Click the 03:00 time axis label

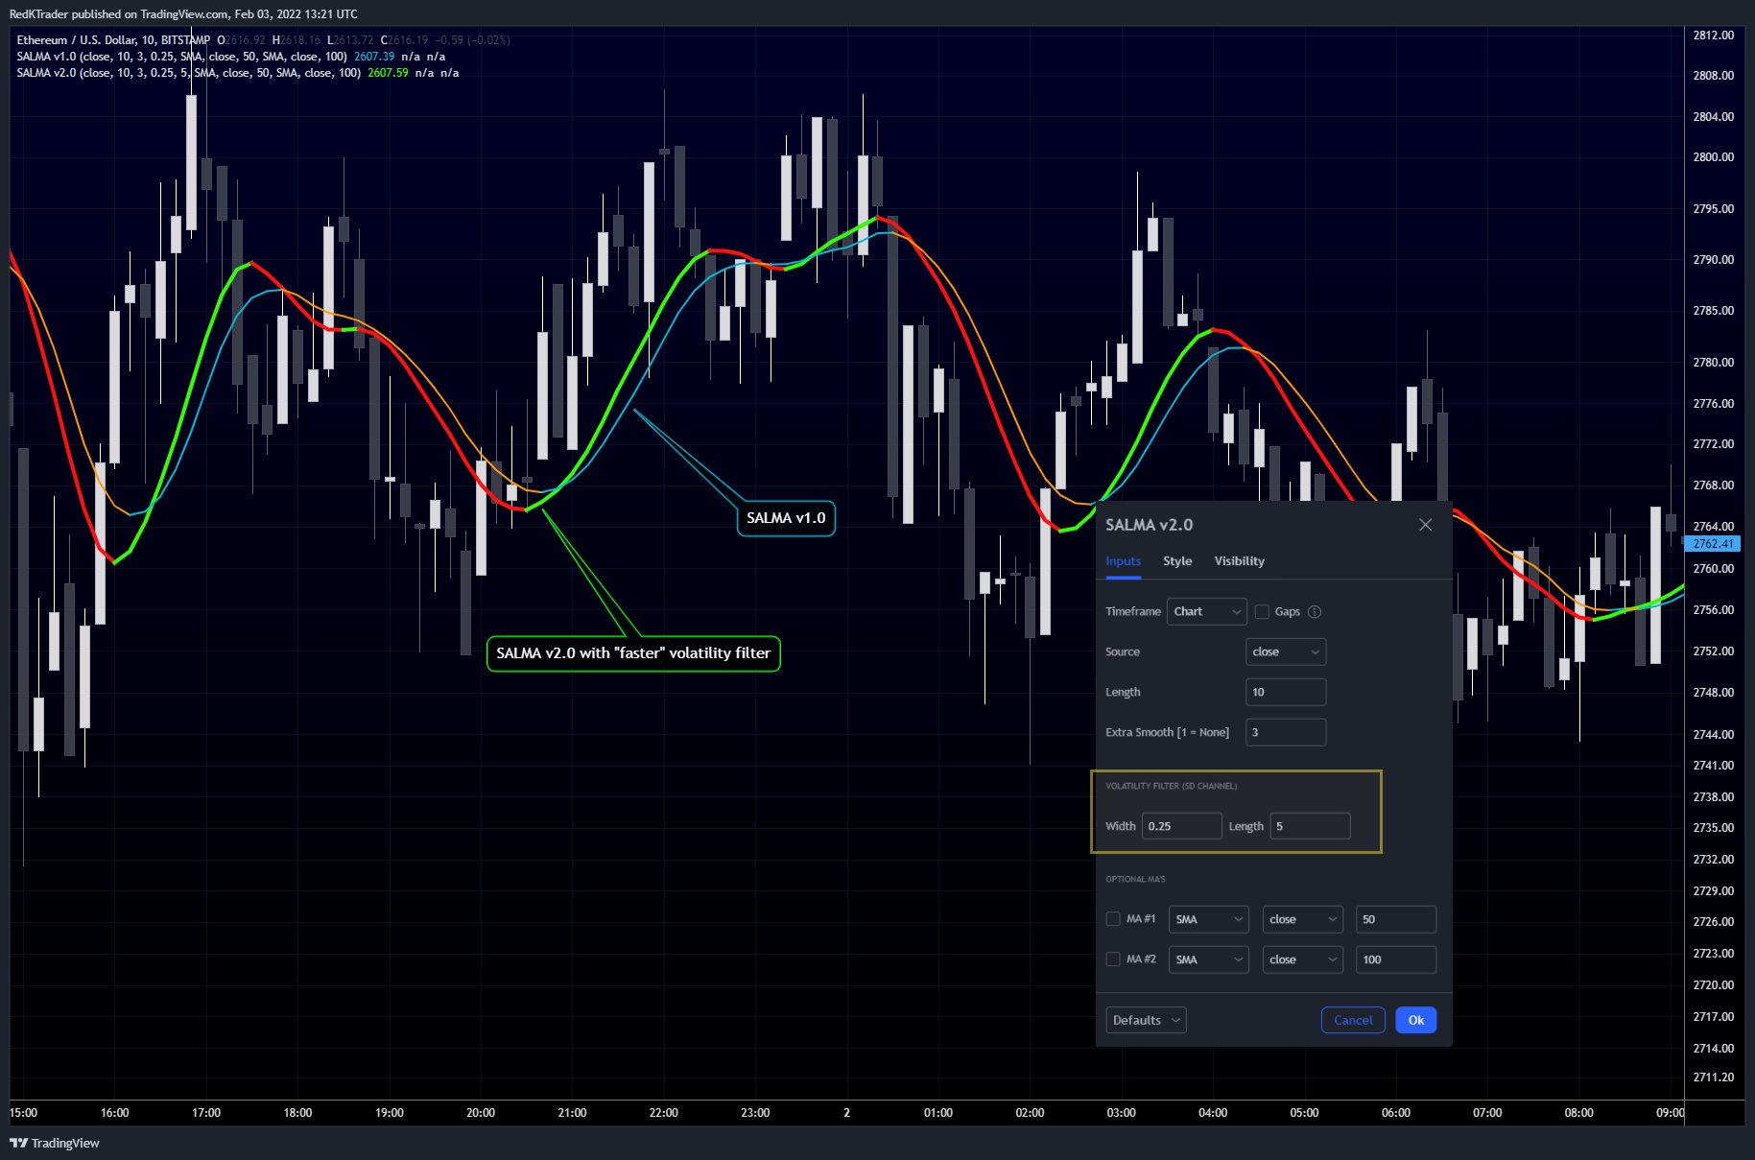click(1121, 1113)
